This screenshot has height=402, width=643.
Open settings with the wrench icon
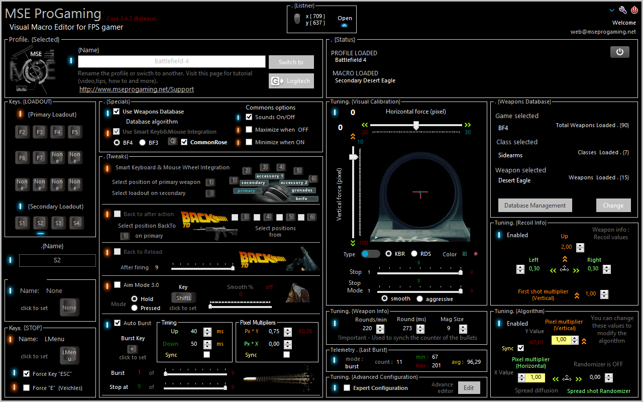pyautogui.click(x=623, y=10)
